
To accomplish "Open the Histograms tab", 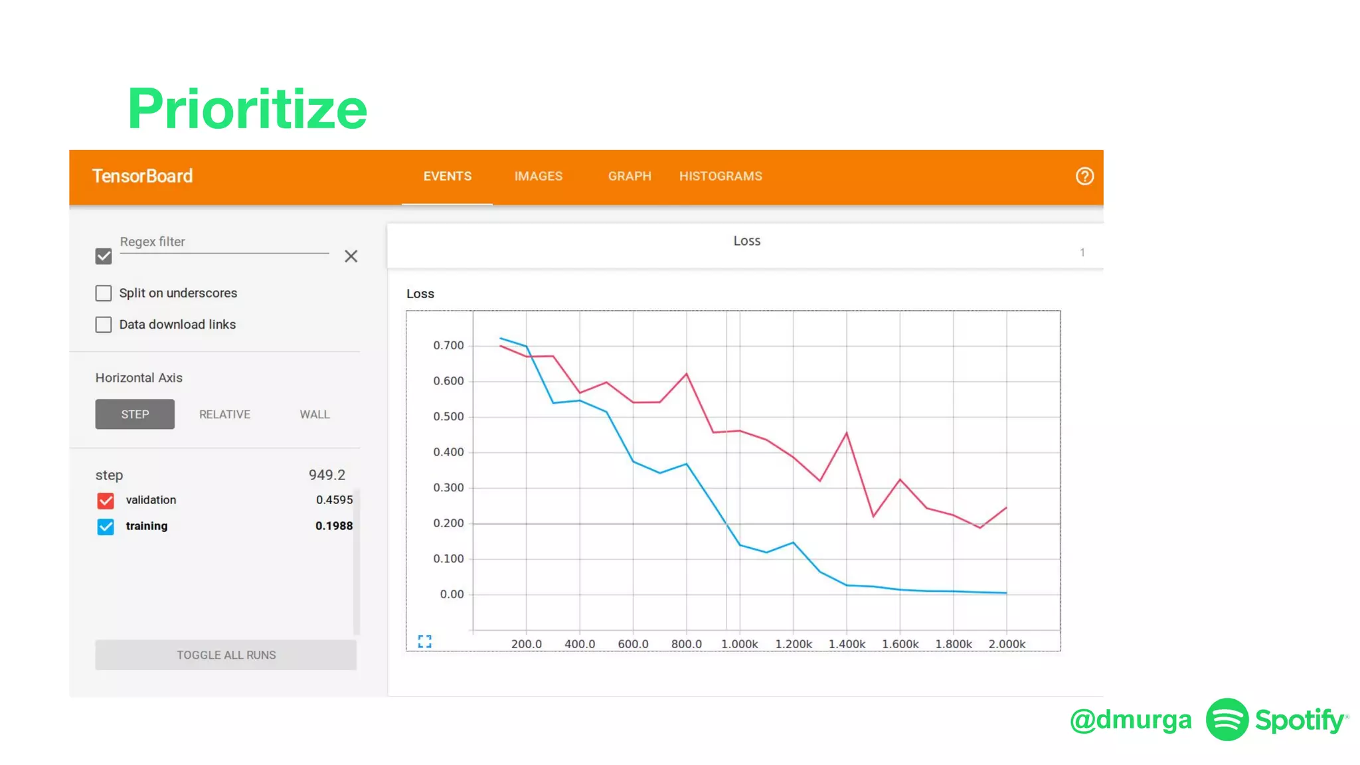I will [720, 177].
